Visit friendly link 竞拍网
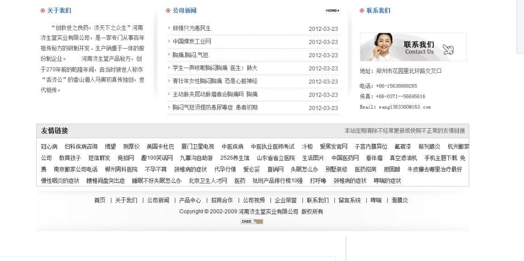This screenshot has width=524, height=261. [x=126, y=158]
